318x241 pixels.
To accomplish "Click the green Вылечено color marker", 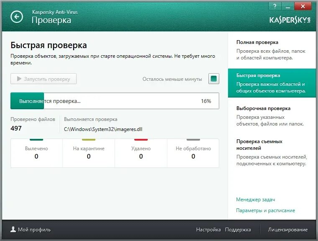I will pyautogui.click(x=36, y=140).
